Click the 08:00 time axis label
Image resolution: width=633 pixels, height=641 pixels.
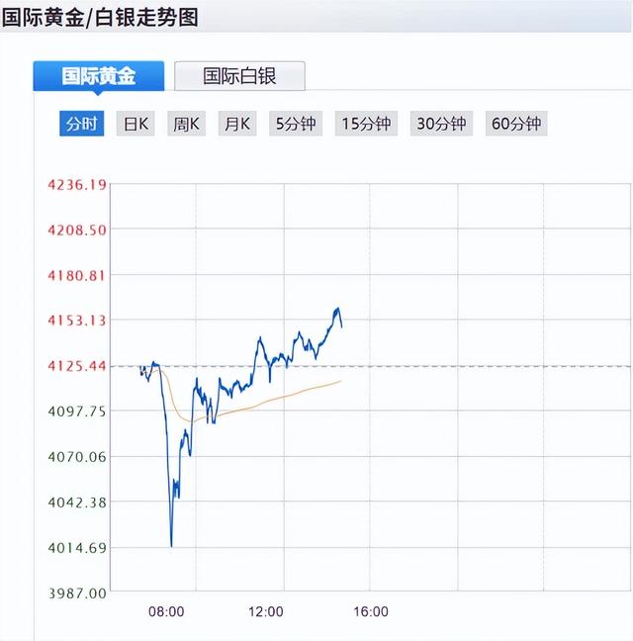coord(166,611)
